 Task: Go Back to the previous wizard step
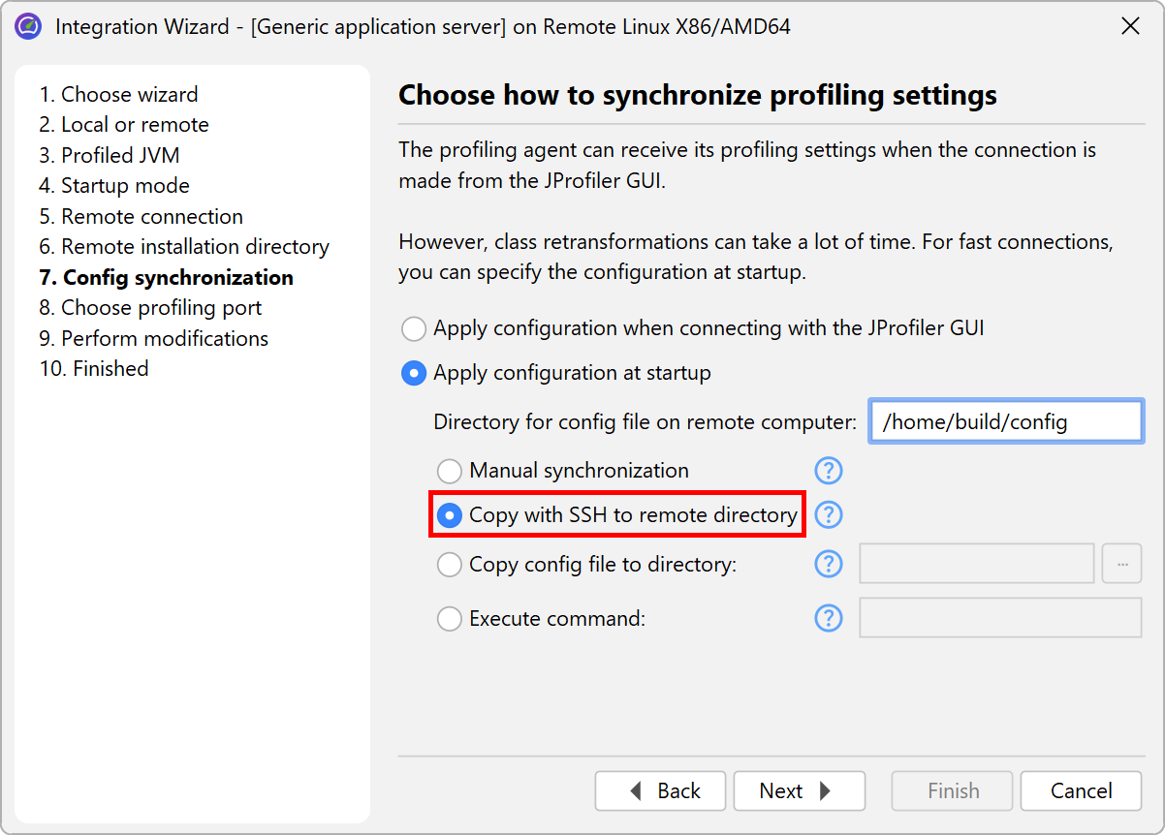tap(660, 790)
